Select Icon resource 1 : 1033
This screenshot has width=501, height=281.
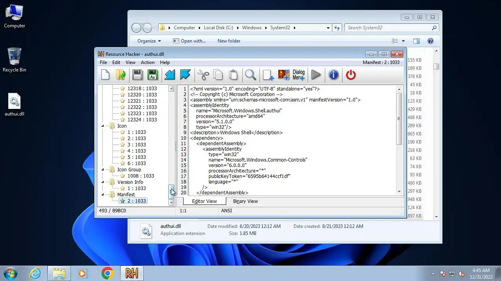tap(136, 132)
